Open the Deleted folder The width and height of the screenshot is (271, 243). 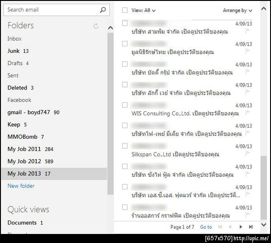[21, 87]
